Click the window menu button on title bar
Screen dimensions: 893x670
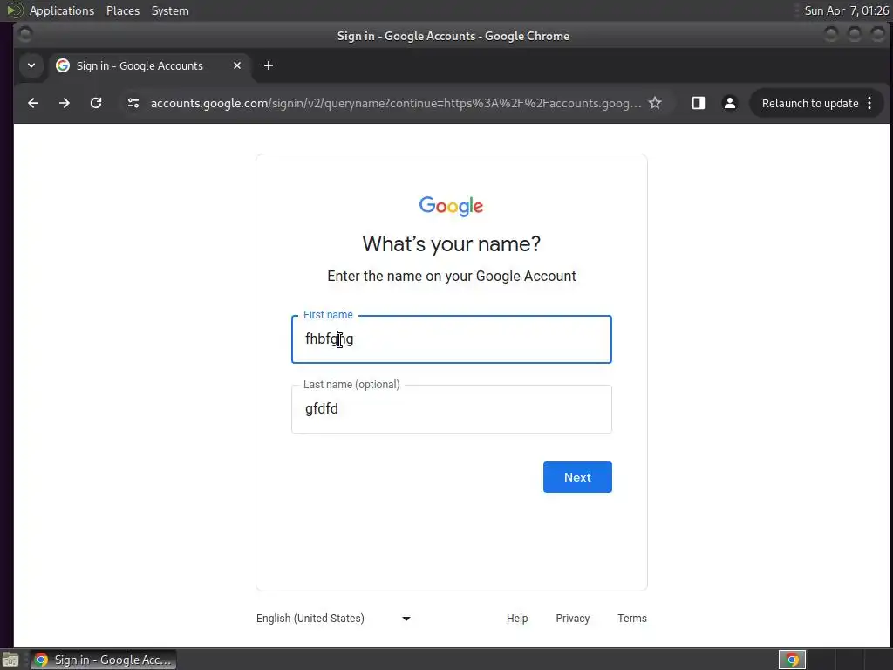click(25, 35)
